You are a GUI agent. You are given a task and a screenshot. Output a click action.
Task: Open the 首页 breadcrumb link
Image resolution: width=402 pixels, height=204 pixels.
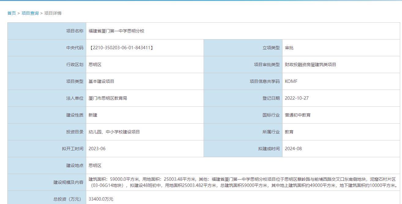pos(12,13)
